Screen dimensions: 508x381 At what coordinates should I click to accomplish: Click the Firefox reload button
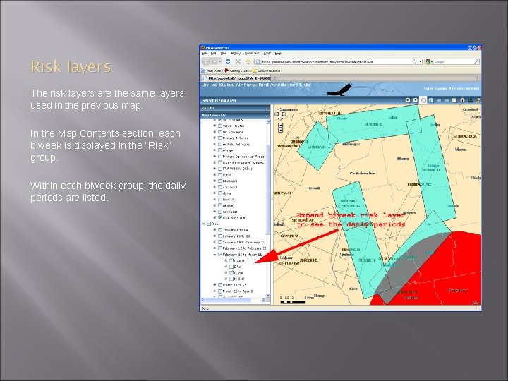click(x=228, y=61)
